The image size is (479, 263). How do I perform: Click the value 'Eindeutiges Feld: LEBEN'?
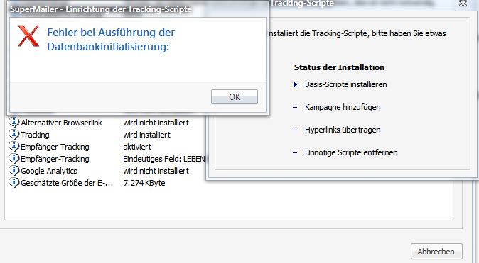164,159
